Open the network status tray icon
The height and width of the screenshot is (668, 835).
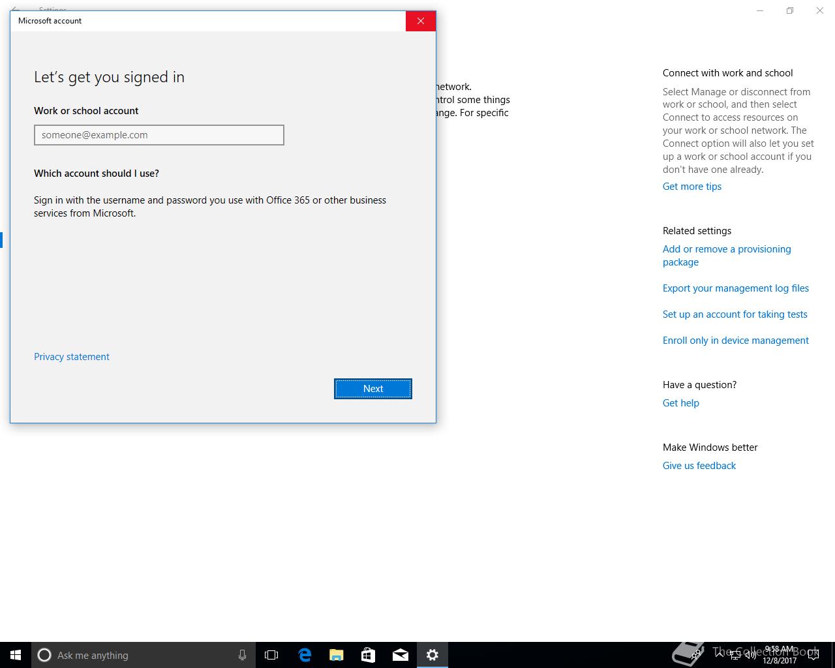pyautogui.click(x=735, y=655)
